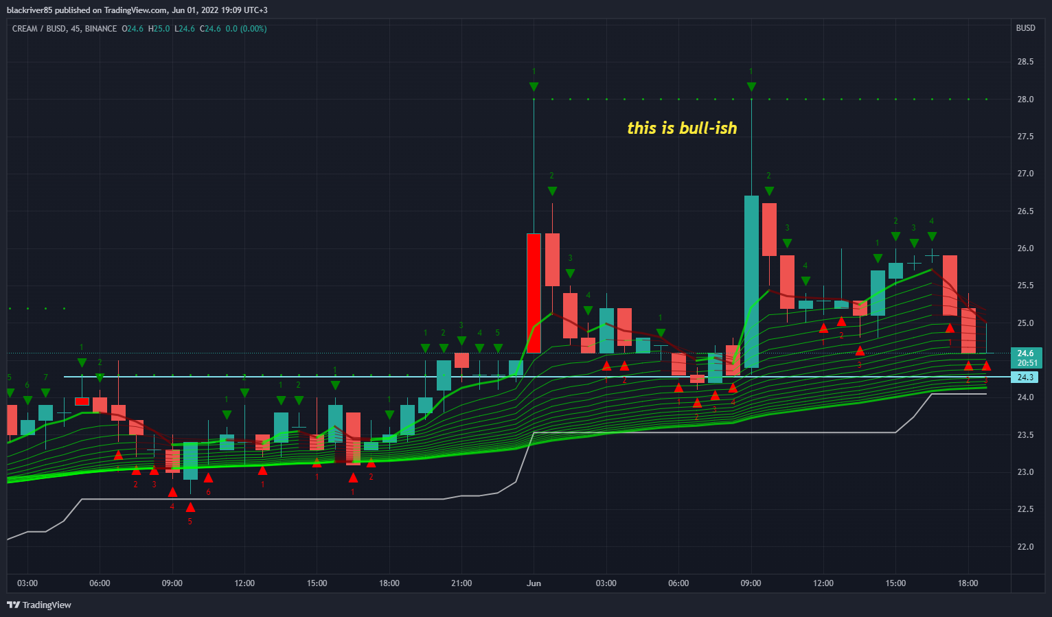Click the 23.0 price axis label
Image resolution: width=1052 pixels, height=617 pixels.
pos(1025,472)
